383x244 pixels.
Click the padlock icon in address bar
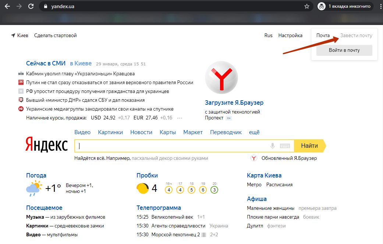[x=45, y=7]
